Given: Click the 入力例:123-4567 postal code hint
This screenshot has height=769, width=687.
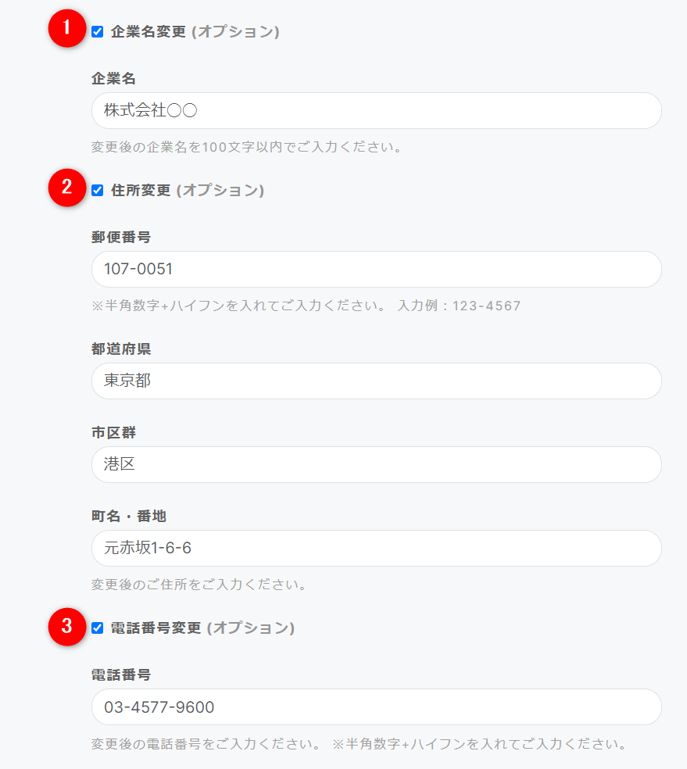Looking at the screenshot, I should [459, 306].
